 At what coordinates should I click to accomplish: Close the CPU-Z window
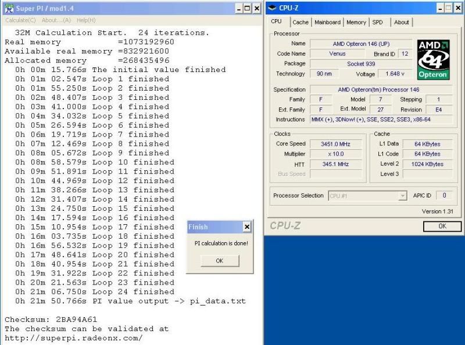pyautogui.click(x=458, y=9)
